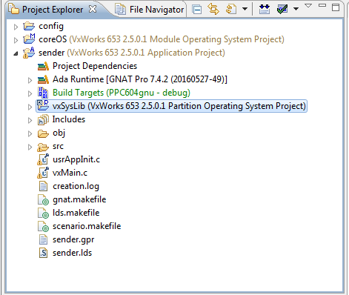Viewport: 349px width, 295px height.
Task: Expand the obj folder
Action: pos(30,133)
